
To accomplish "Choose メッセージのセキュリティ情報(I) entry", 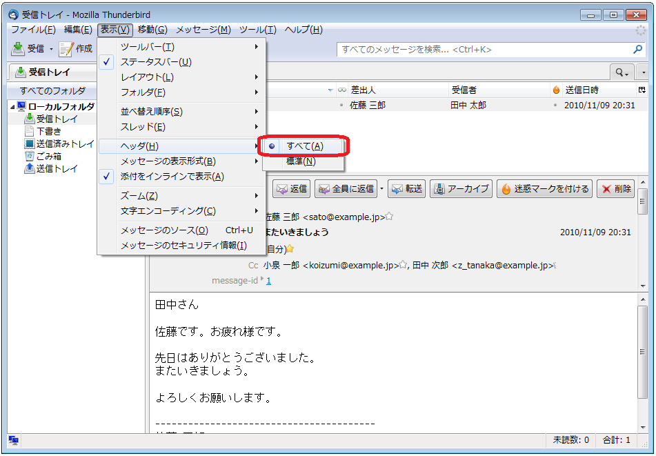I will click(x=182, y=246).
